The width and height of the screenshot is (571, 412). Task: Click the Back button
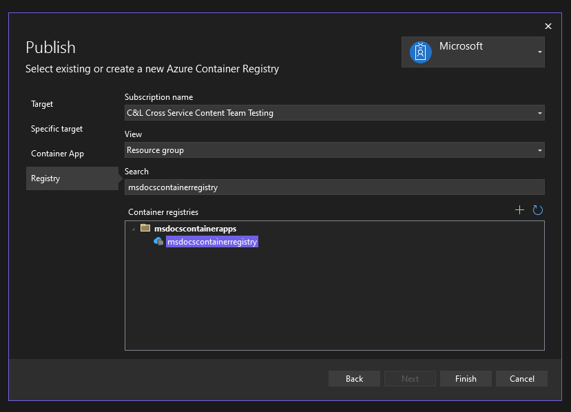point(353,378)
